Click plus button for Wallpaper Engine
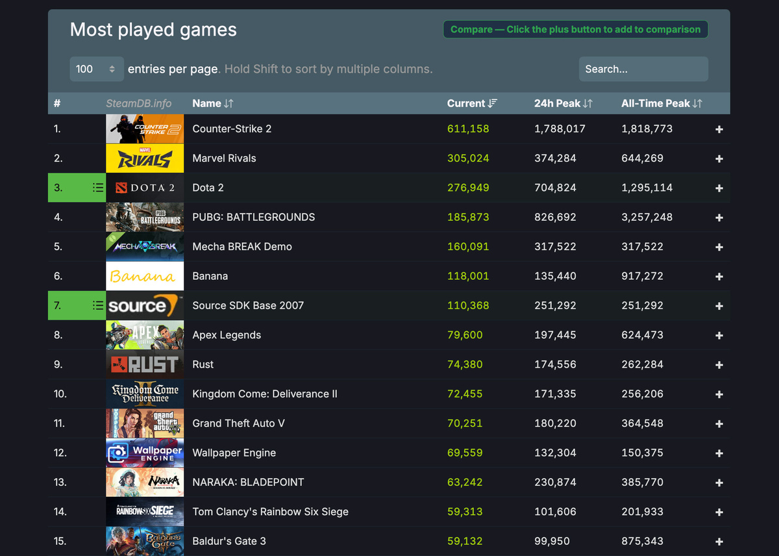779x556 pixels. coord(719,453)
